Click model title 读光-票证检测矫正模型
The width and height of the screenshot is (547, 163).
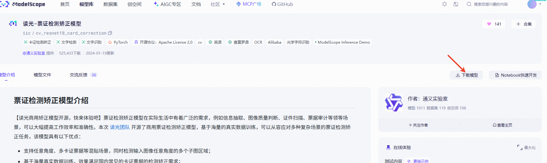[52, 24]
